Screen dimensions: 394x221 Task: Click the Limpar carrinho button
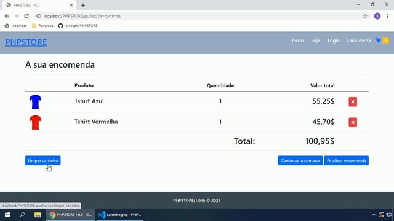pos(42,160)
